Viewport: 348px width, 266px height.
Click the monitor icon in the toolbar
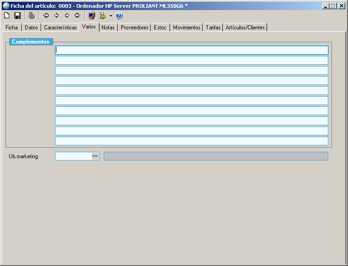tap(92, 16)
